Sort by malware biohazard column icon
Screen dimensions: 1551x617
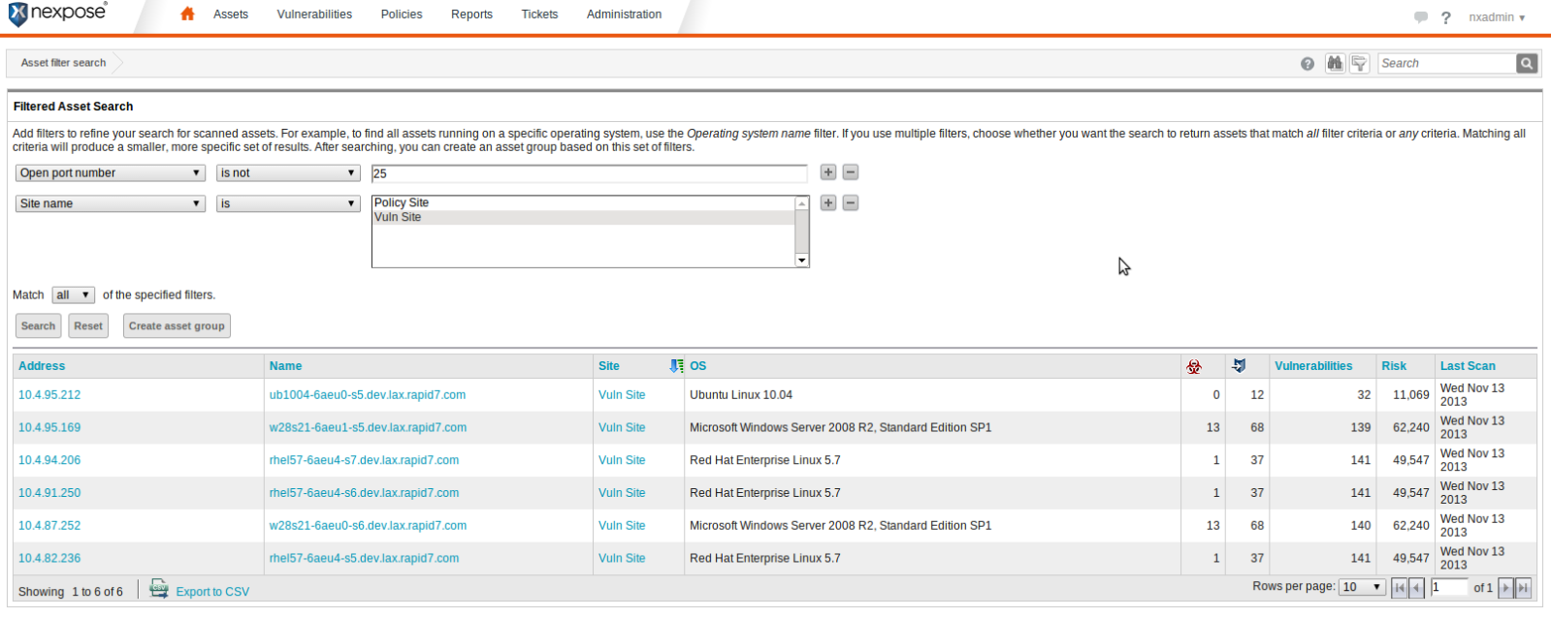click(x=1194, y=366)
